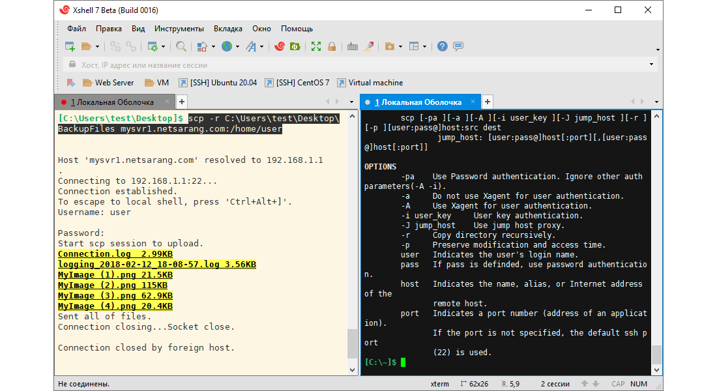The height and width of the screenshot is (391, 717).
Task: Click the lock icon in the address bar
Action: [x=72, y=65]
